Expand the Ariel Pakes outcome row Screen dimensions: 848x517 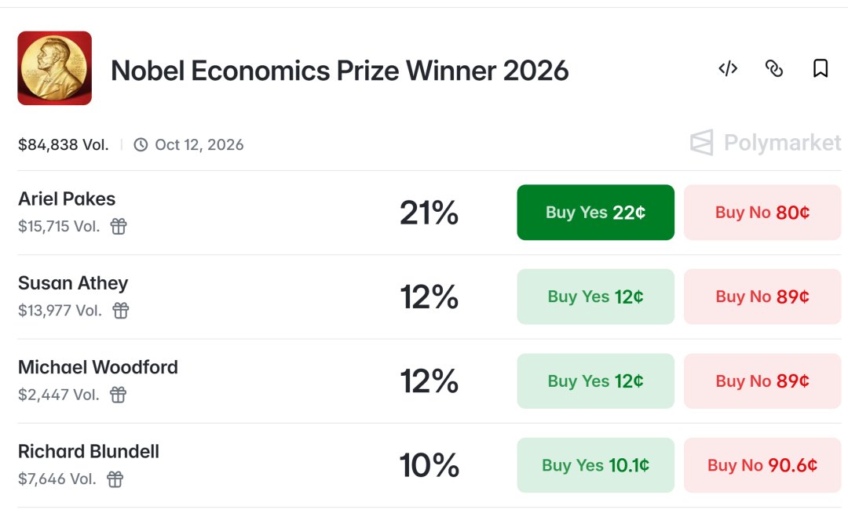point(429,213)
